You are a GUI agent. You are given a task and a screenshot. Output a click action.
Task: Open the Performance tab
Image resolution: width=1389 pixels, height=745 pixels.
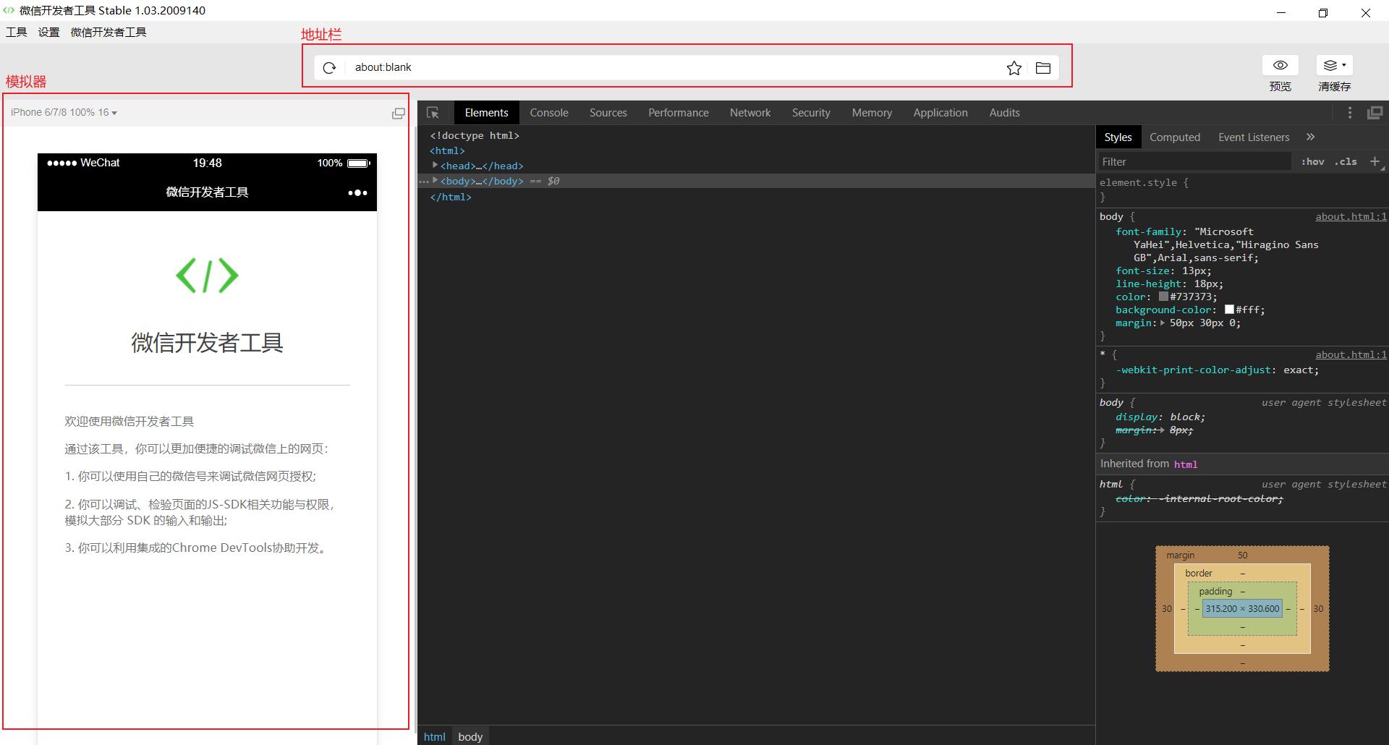[x=679, y=113]
